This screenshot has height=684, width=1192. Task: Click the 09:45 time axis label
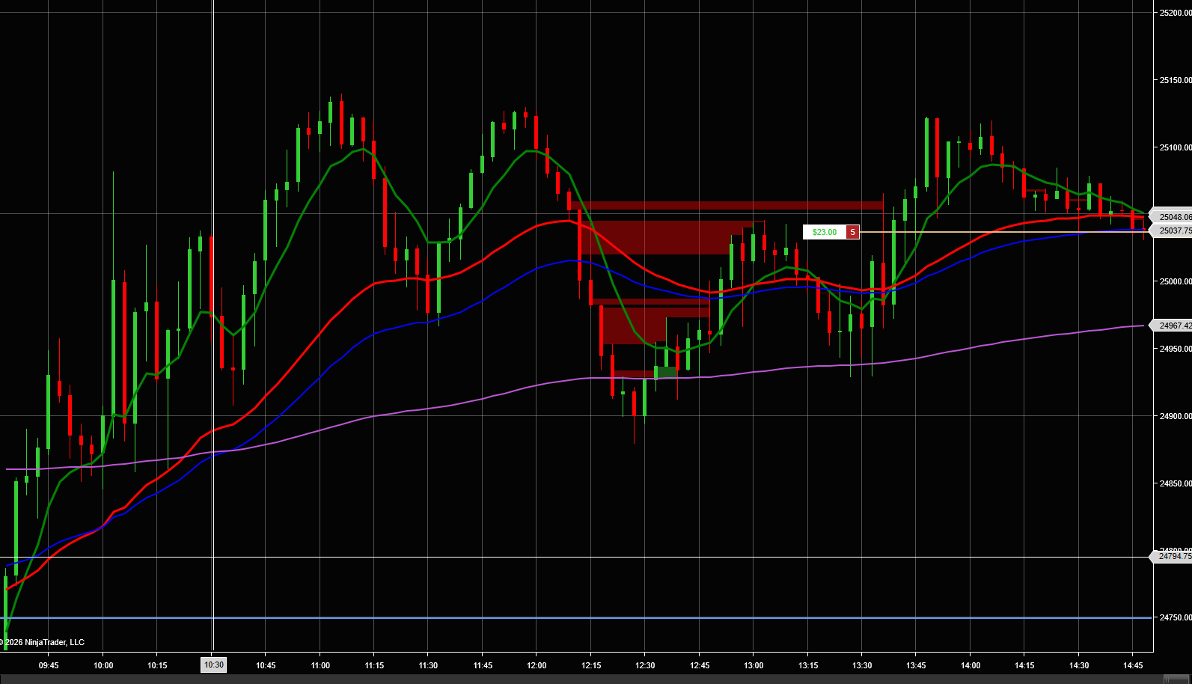coord(49,665)
